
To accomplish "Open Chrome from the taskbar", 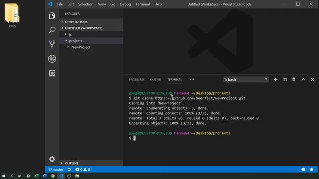I will tap(53, 176).
